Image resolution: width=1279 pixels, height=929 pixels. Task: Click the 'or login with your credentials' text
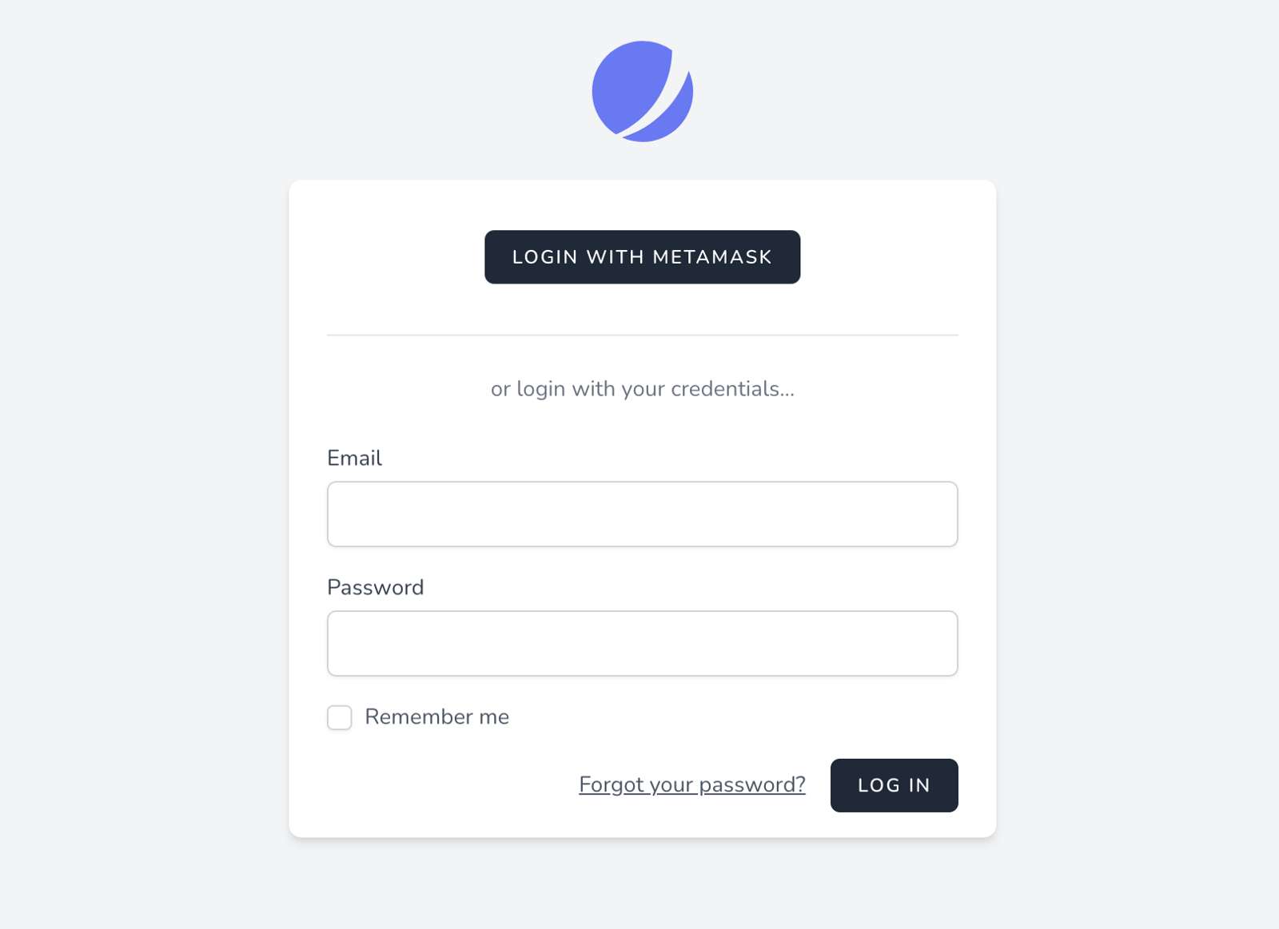pos(642,389)
